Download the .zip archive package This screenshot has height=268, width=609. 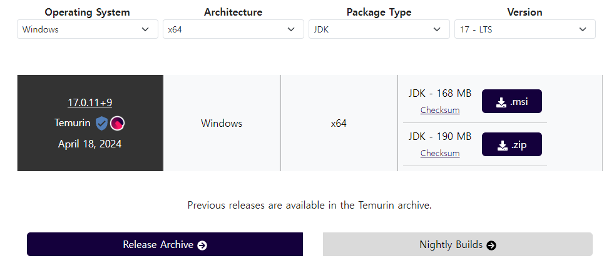pos(511,144)
